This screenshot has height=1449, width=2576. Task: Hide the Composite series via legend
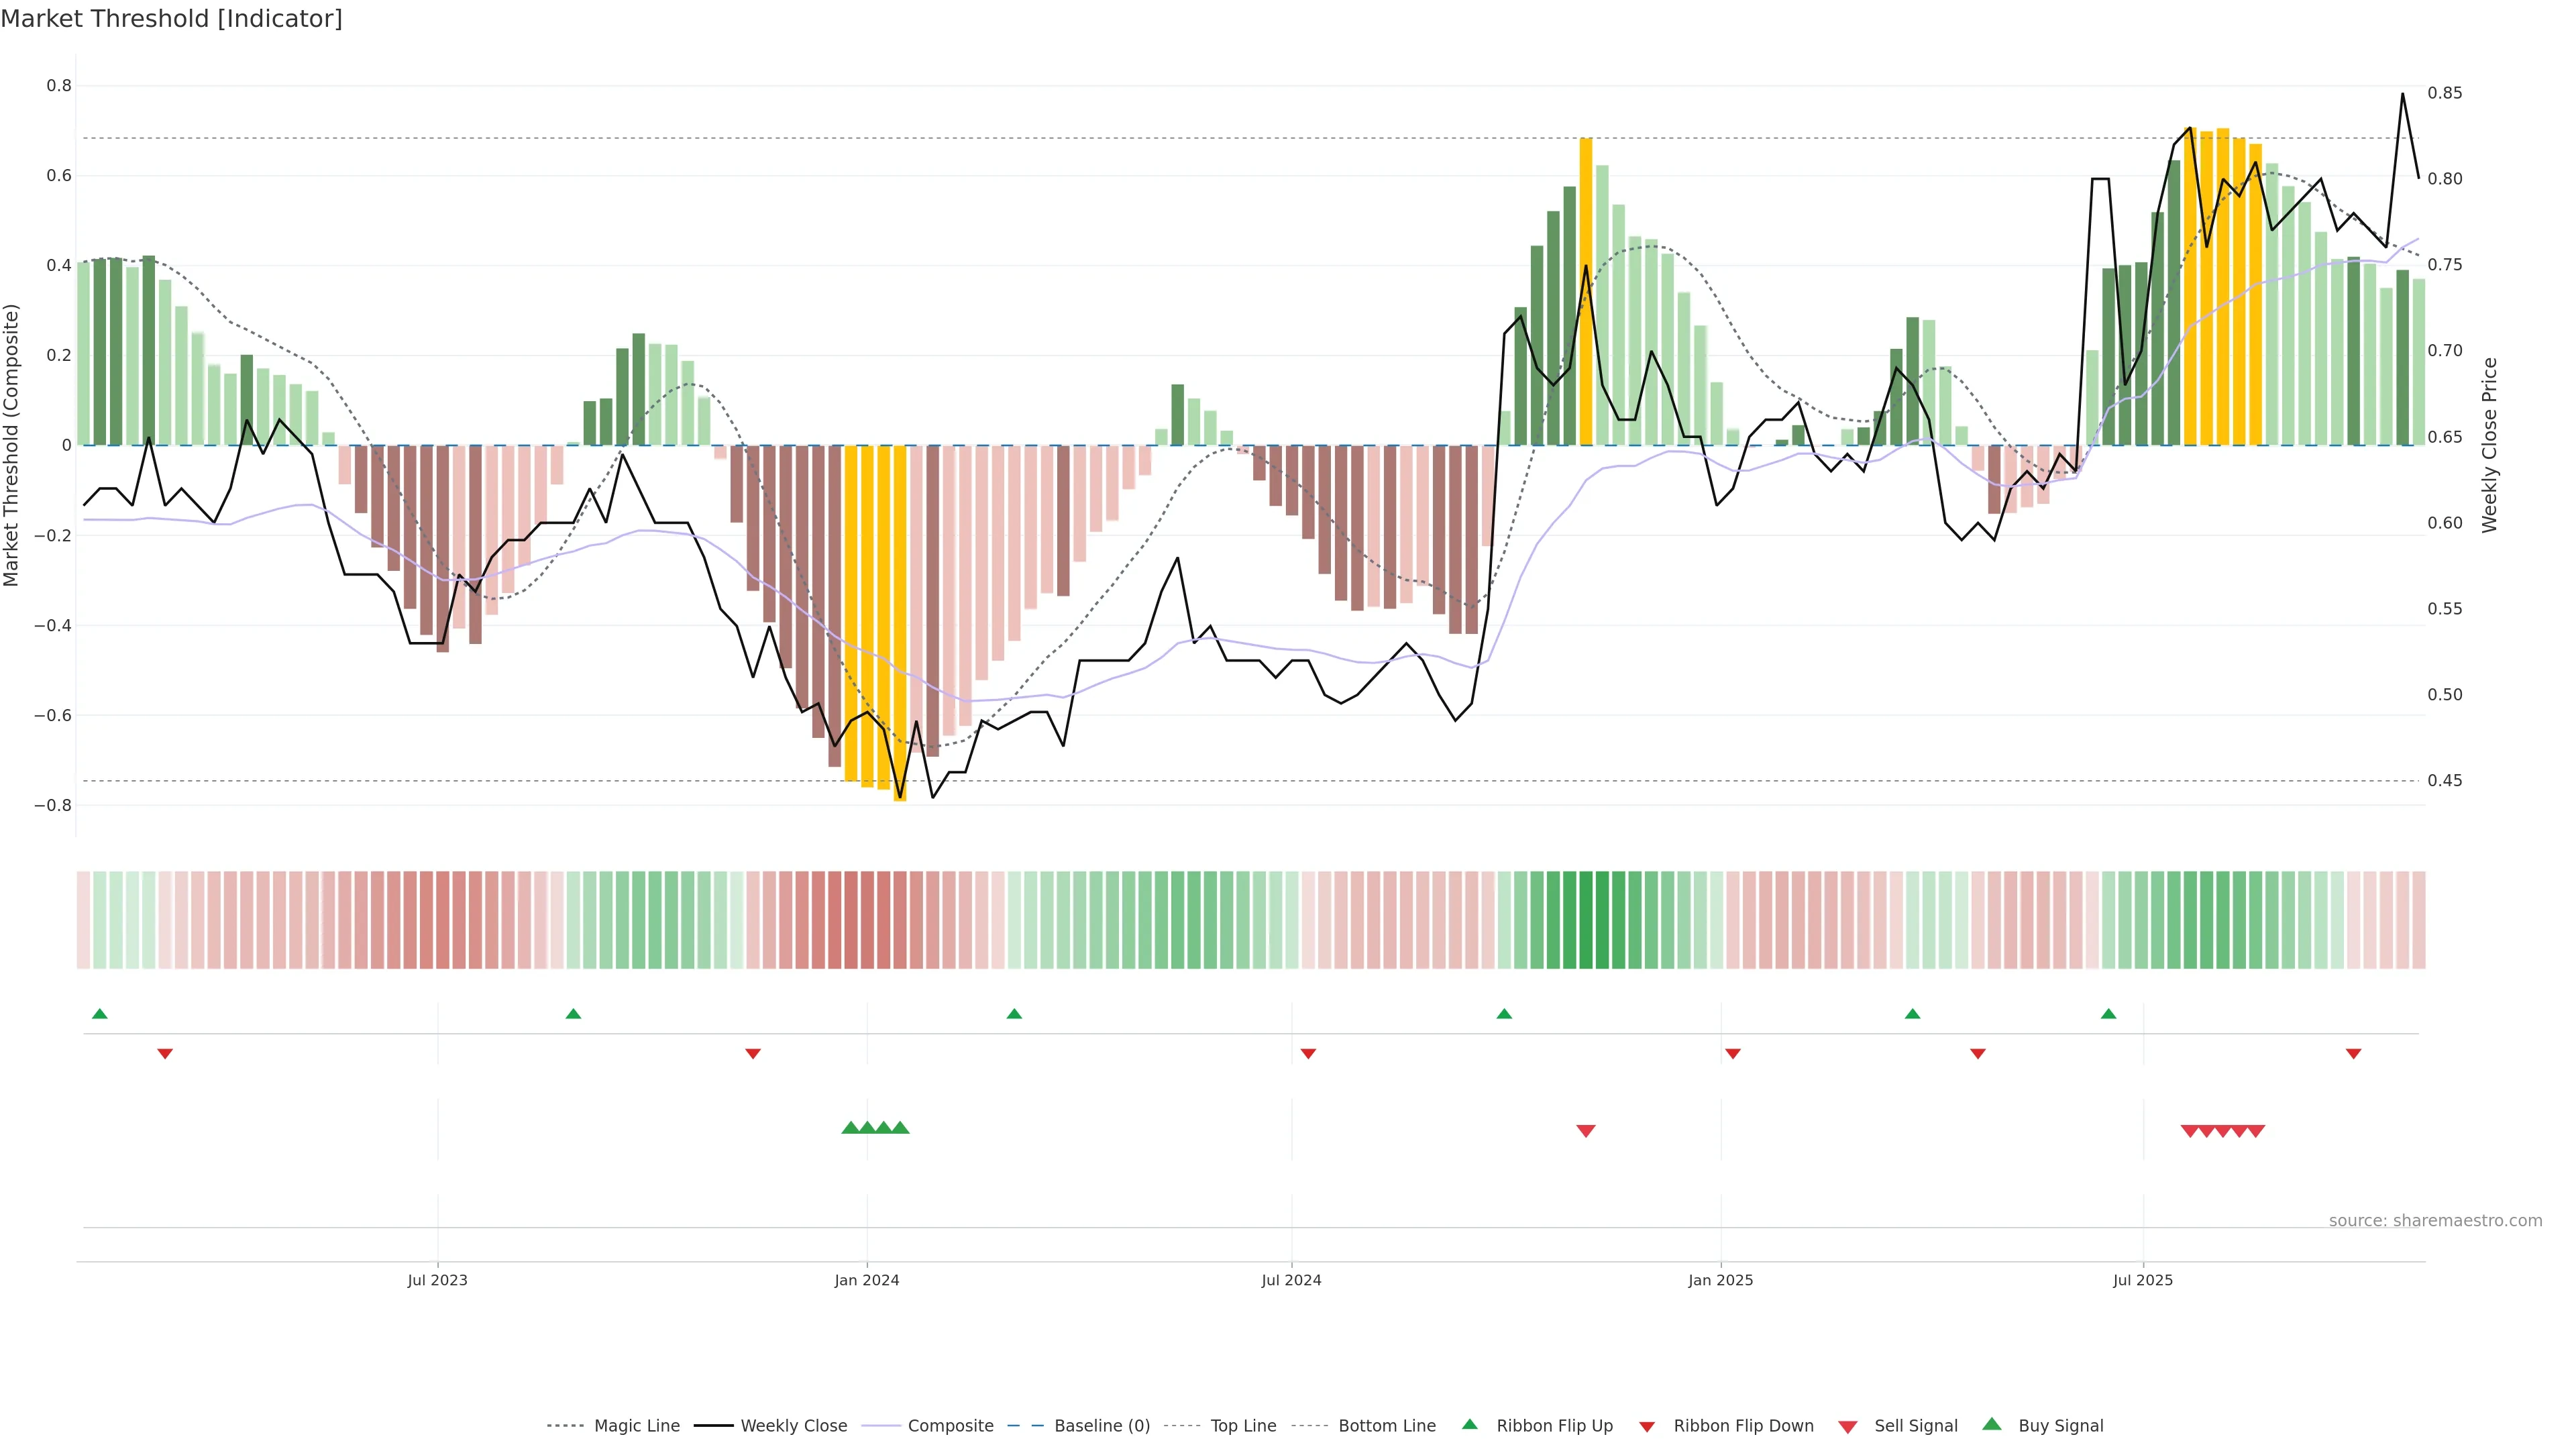[x=950, y=1426]
